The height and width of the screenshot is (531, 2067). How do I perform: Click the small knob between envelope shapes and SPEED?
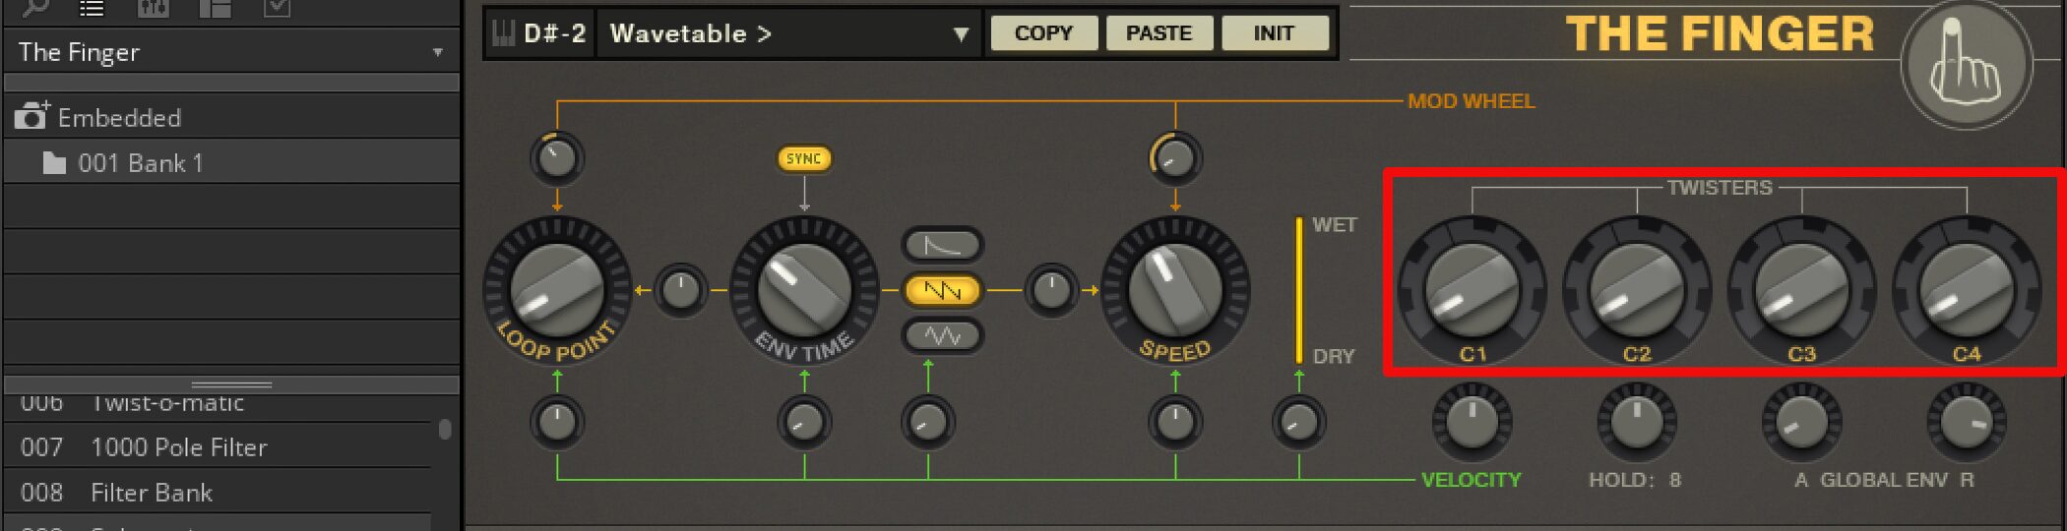1051,290
